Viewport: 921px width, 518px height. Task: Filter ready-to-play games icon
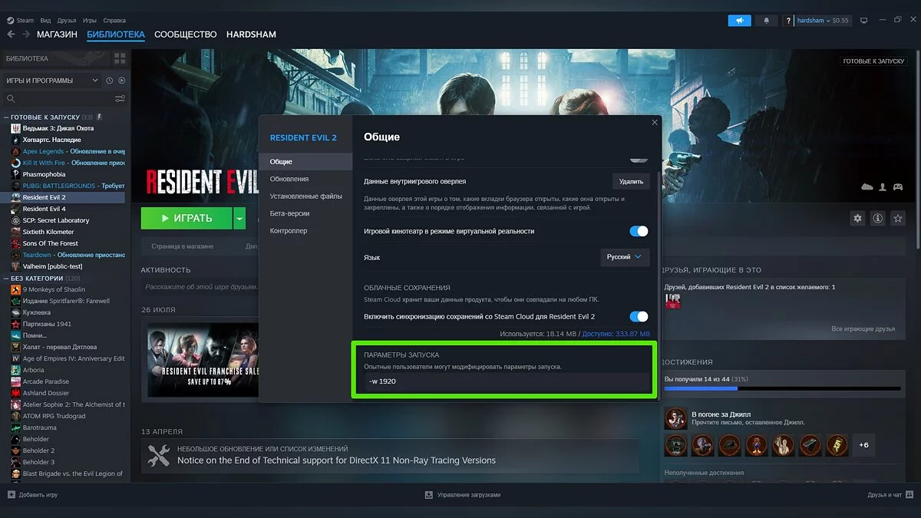tap(121, 81)
